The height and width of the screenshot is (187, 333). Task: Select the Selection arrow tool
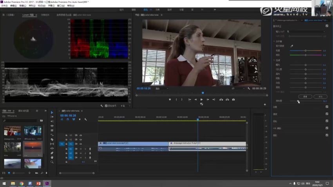click(52, 112)
